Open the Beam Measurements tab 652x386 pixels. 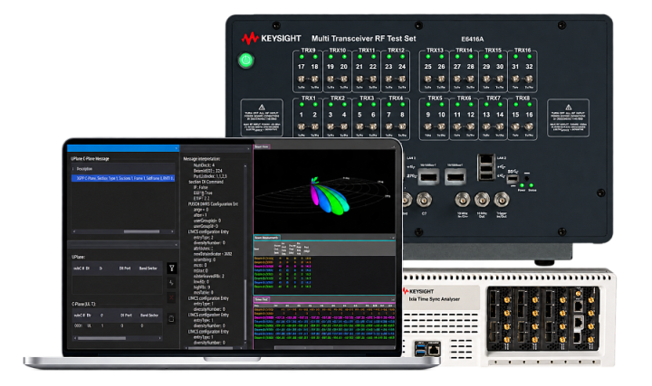point(266,238)
